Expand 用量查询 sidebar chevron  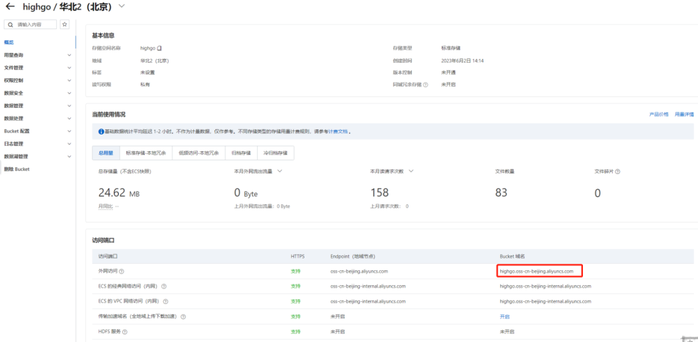[x=69, y=55]
